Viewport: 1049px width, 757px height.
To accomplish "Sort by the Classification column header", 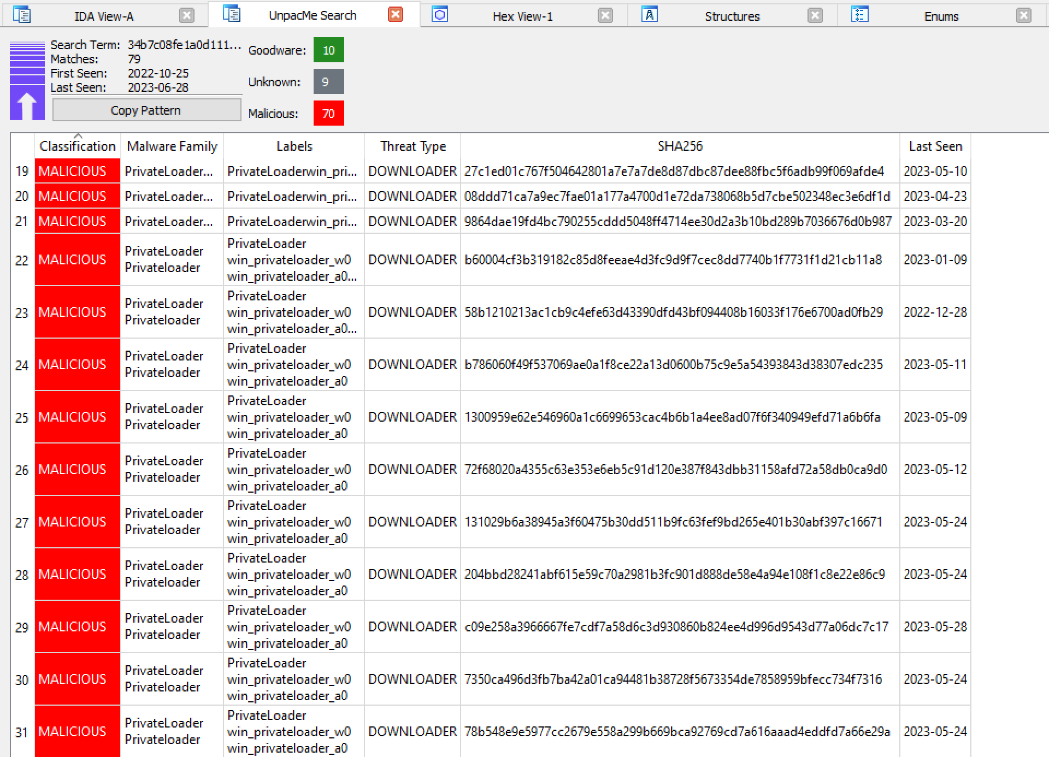I will pos(77,146).
